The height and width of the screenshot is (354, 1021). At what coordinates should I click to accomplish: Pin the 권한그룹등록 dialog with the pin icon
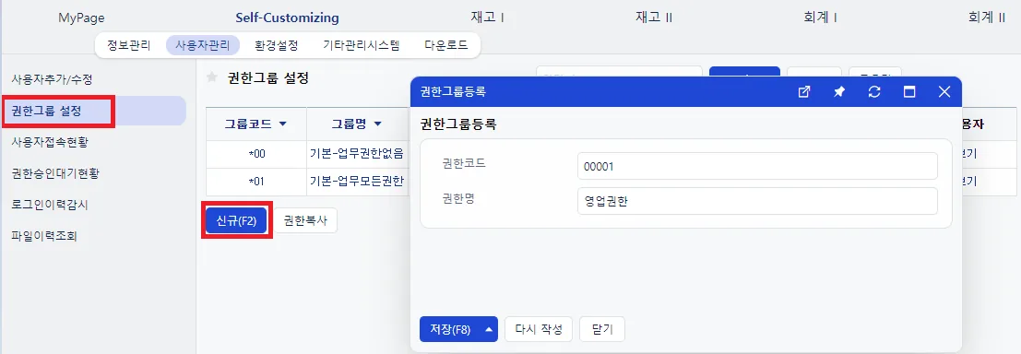839,92
